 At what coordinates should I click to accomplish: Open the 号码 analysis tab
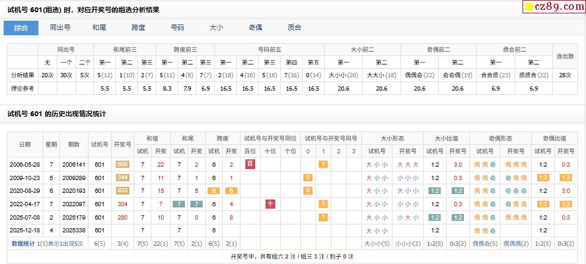pyautogui.click(x=178, y=27)
